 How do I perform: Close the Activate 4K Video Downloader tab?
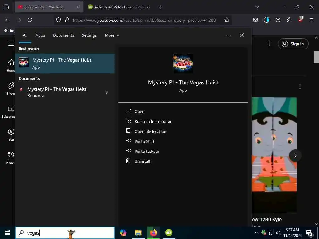click(148, 7)
